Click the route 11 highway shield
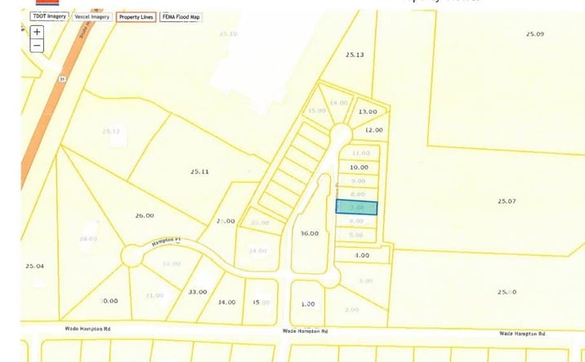Viewport: 585px width, 362px height. pyautogui.click(x=60, y=78)
